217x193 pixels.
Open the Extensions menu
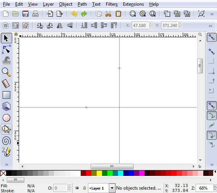133,4
